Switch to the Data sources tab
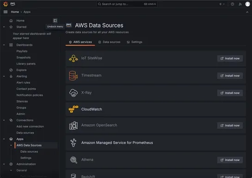Viewport: 252px width, 178px height. (109, 42)
